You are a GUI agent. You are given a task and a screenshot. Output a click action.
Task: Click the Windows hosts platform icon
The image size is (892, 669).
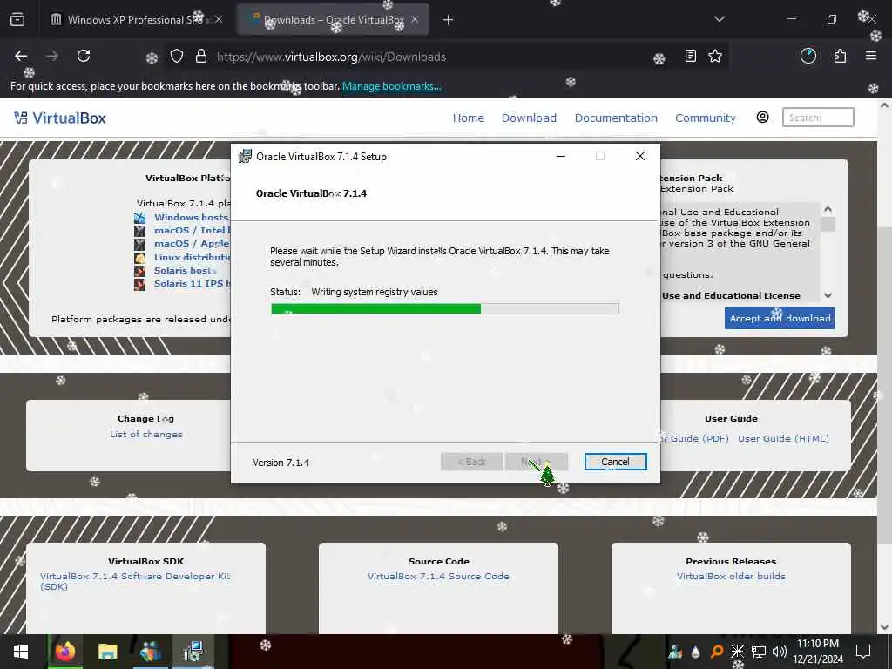coord(140,217)
